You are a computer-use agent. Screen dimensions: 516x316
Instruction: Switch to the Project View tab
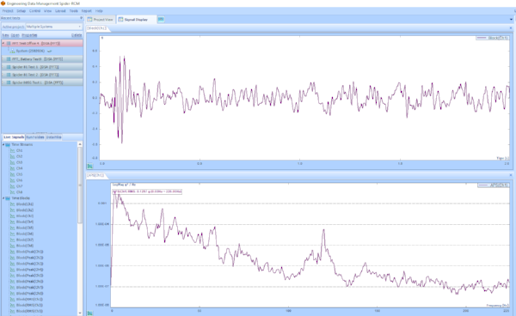pos(100,20)
